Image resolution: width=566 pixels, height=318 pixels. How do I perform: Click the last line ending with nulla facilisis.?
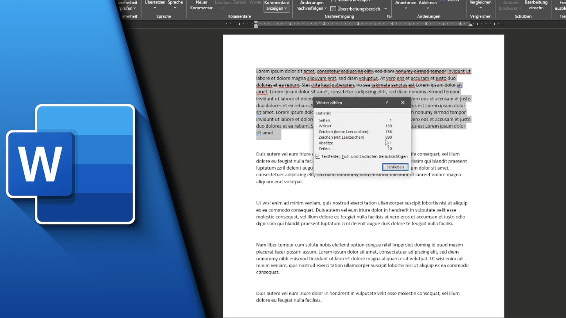289,300
